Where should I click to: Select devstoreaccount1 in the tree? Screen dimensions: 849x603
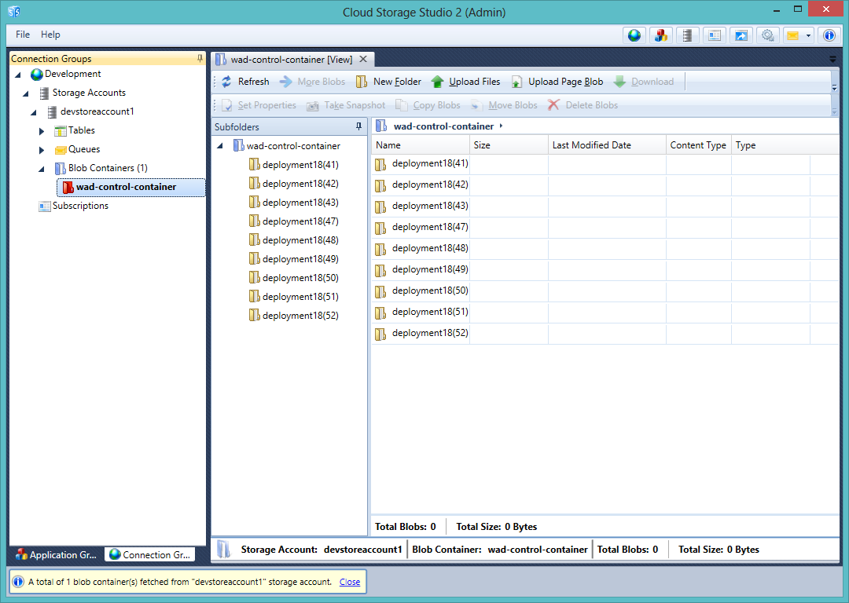coord(97,111)
